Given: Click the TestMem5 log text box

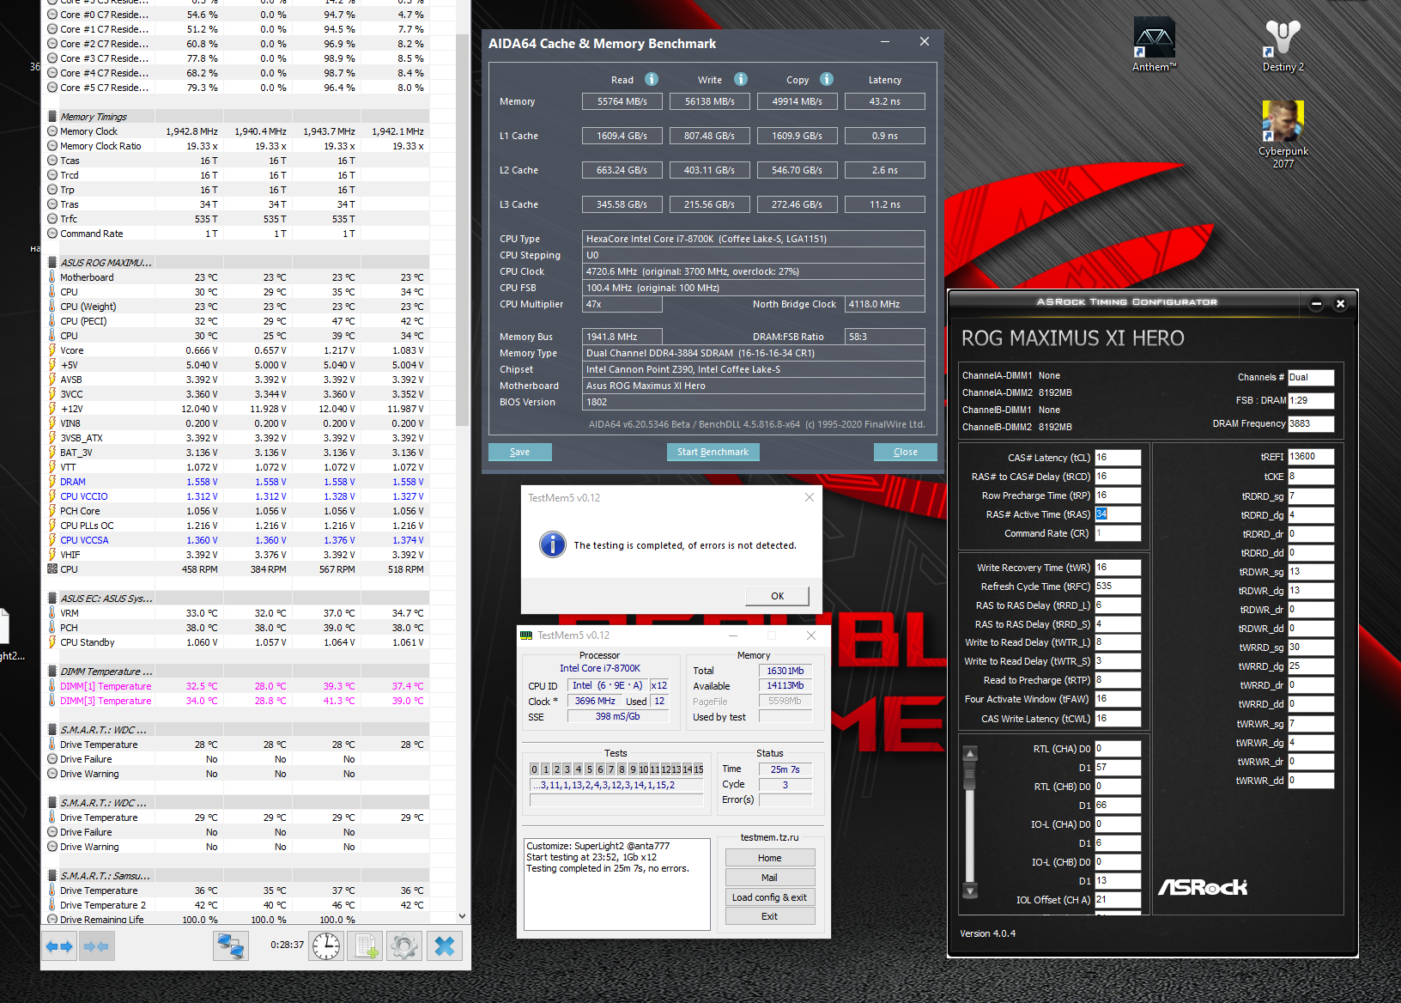Looking at the screenshot, I should click(x=617, y=884).
